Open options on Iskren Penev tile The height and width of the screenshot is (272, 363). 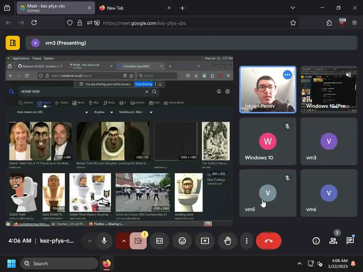click(287, 75)
